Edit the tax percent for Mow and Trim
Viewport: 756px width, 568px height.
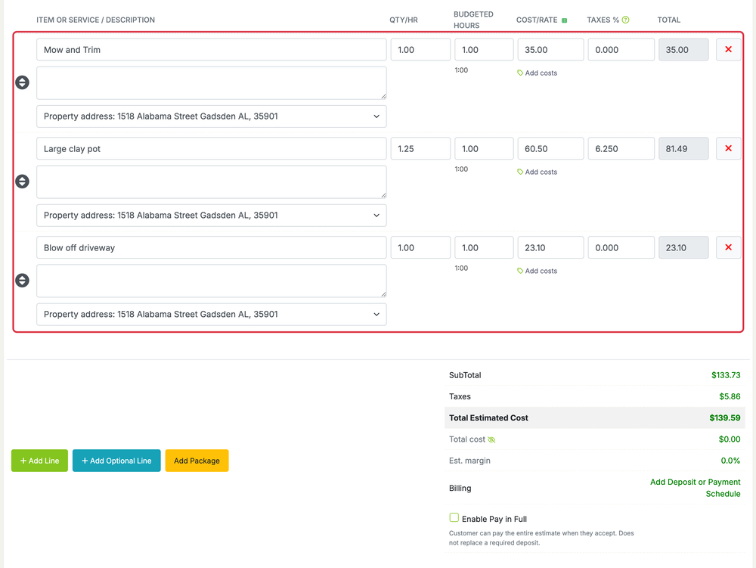pos(621,50)
